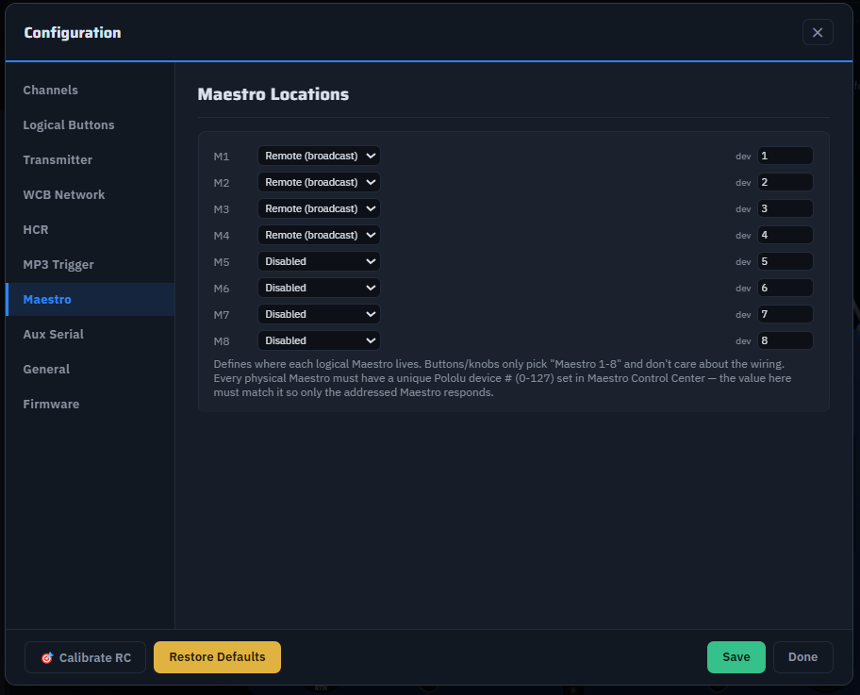This screenshot has width=860, height=695.
Task: Open MP3 Trigger settings
Action: coord(58,264)
